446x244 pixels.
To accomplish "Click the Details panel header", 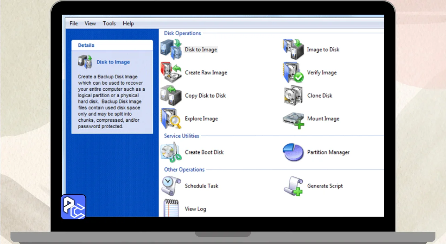I will coord(112,45).
